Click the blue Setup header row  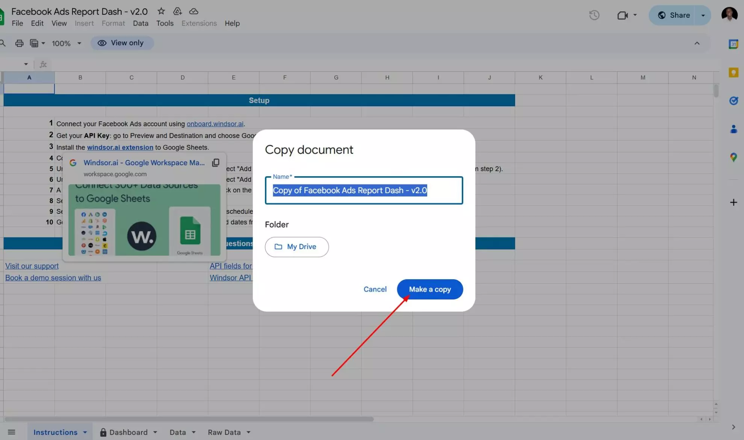pos(259,100)
